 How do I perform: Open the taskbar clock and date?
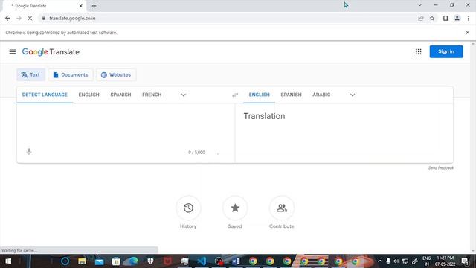pyautogui.click(x=445, y=261)
